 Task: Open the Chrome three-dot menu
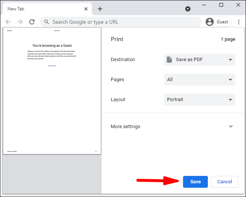(x=239, y=22)
